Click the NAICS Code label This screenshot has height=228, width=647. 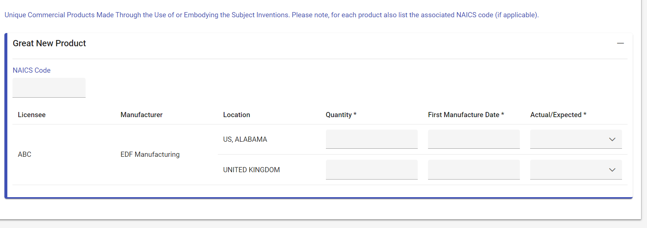coord(32,70)
